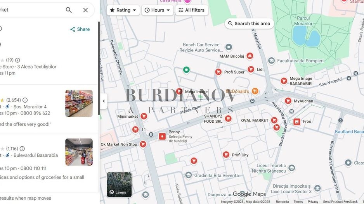The height and width of the screenshot is (204, 364).
Task: Collapse the side panel arrow
Action: tap(104, 101)
